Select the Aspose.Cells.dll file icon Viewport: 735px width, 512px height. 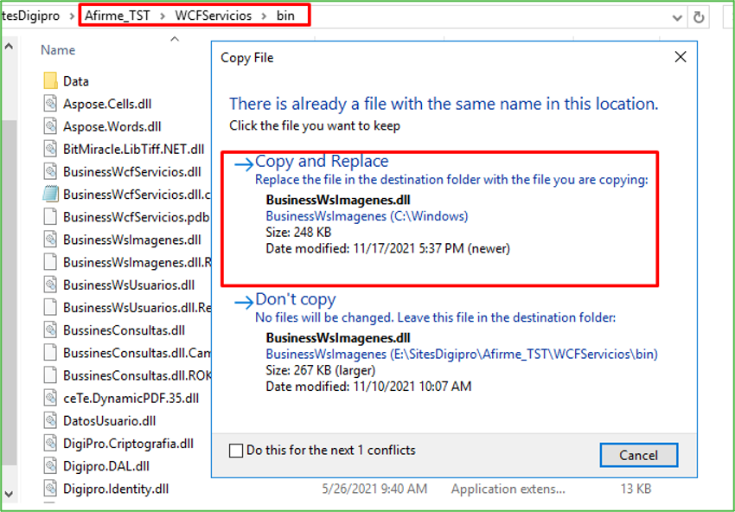(50, 104)
